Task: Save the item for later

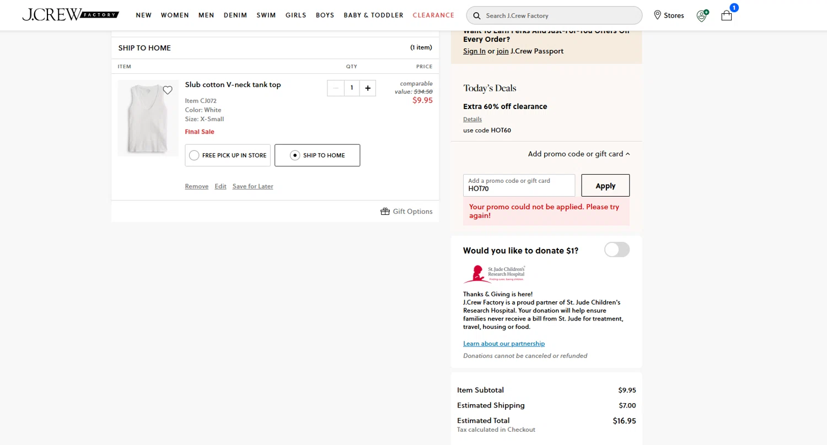Action: 253,186
